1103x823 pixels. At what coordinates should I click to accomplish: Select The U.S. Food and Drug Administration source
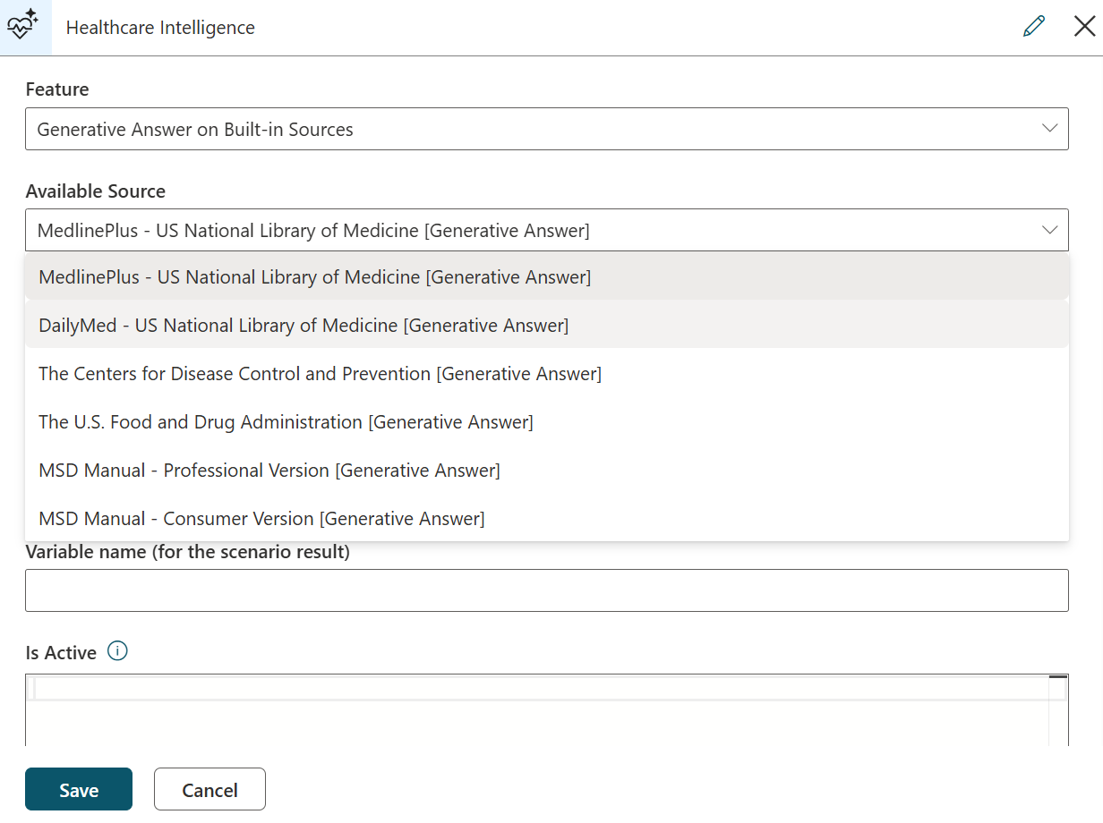285,422
